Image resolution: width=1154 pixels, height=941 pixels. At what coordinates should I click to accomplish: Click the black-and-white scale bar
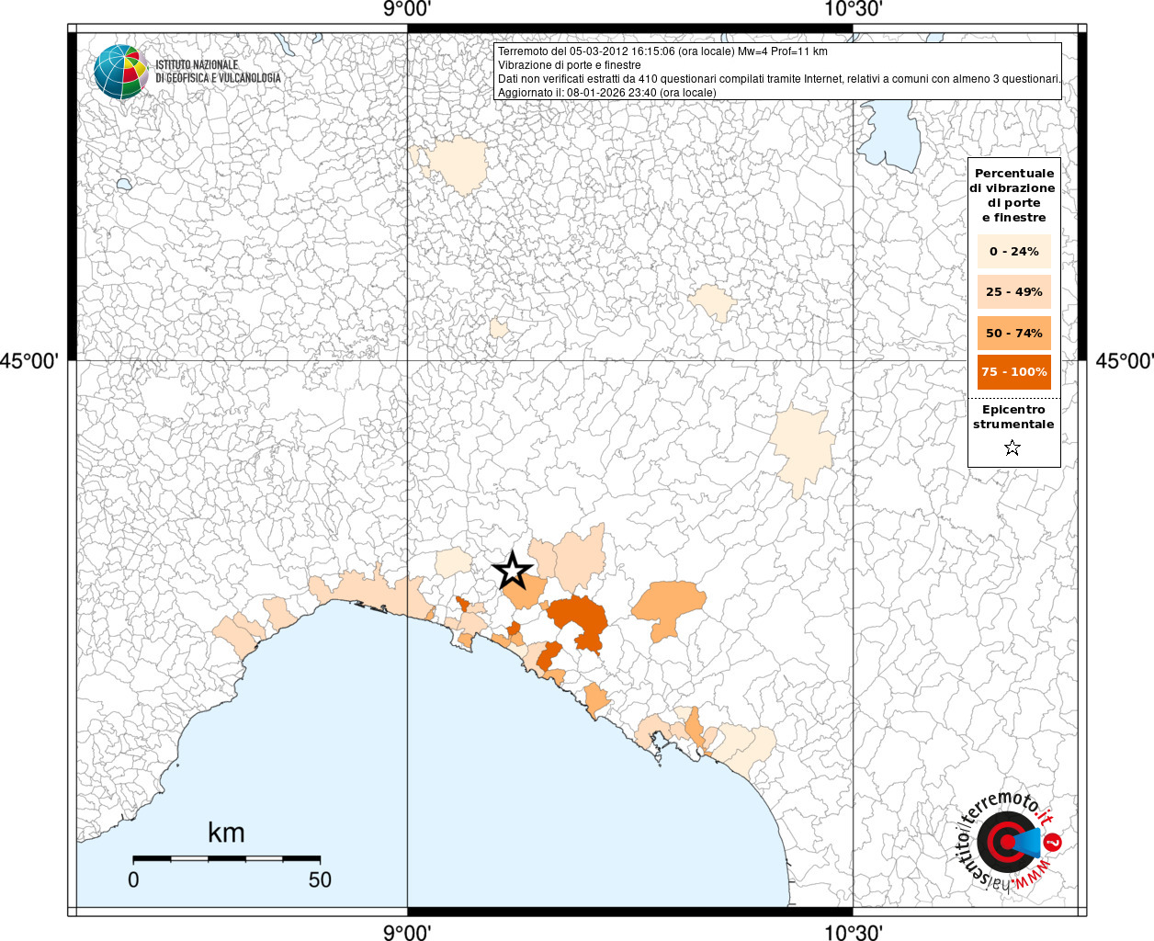click(x=227, y=858)
